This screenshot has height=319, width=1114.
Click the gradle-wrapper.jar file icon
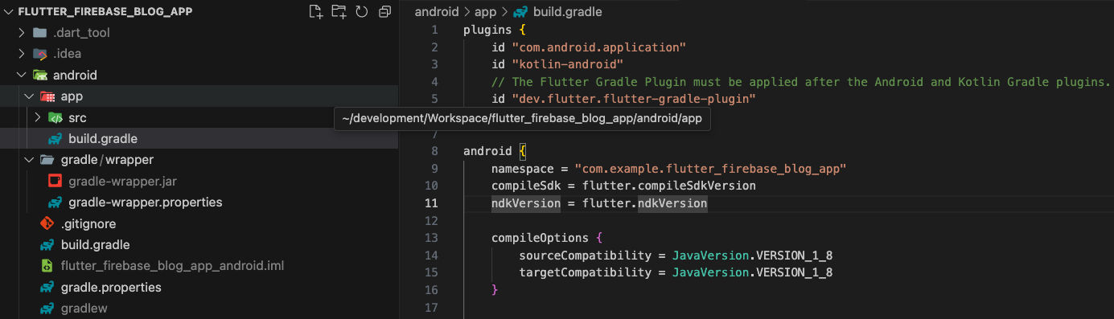55,181
